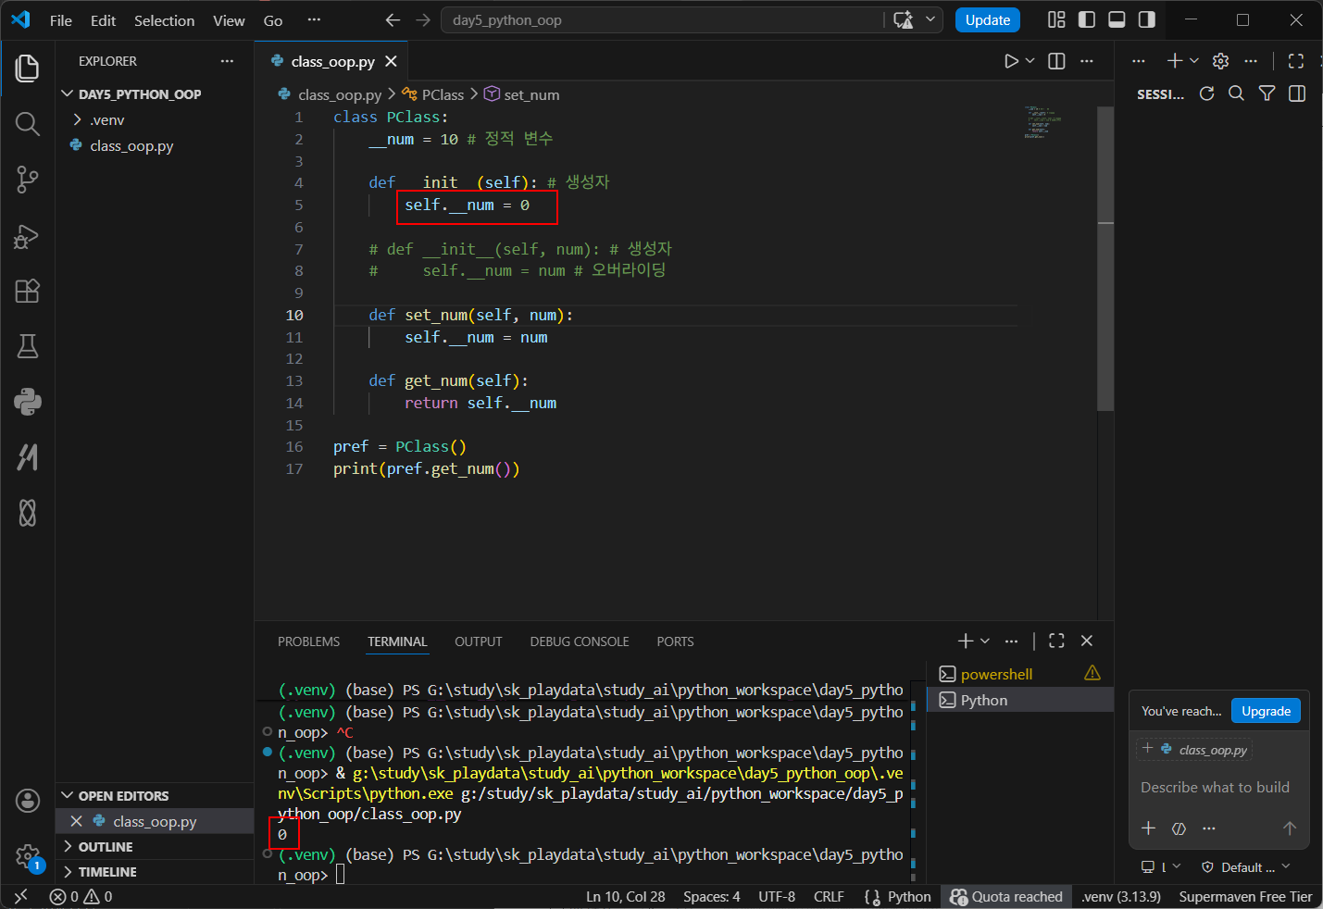Click the Upgrade button in chat
1323x909 pixels.
[1266, 711]
